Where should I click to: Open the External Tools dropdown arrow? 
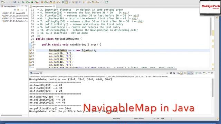pos(39,2)
